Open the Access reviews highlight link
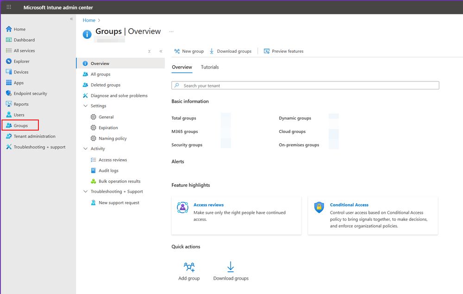This screenshot has width=463, height=294. pyautogui.click(x=208, y=205)
